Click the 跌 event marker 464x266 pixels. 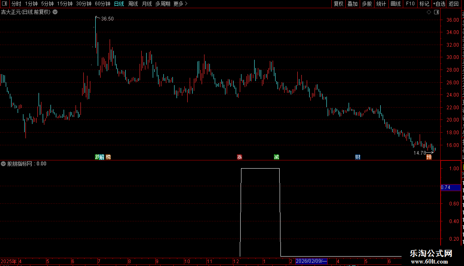click(97, 157)
